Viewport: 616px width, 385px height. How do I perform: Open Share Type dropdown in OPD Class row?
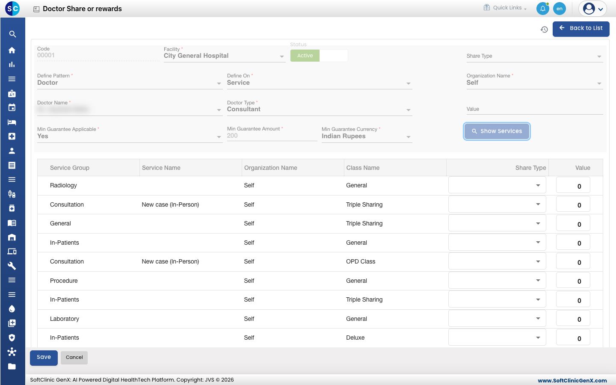tap(497, 261)
